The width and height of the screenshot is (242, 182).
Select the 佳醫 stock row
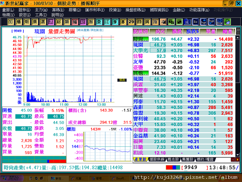[x=183, y=56]
